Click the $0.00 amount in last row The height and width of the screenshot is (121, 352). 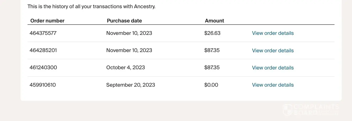coord(211,85)
